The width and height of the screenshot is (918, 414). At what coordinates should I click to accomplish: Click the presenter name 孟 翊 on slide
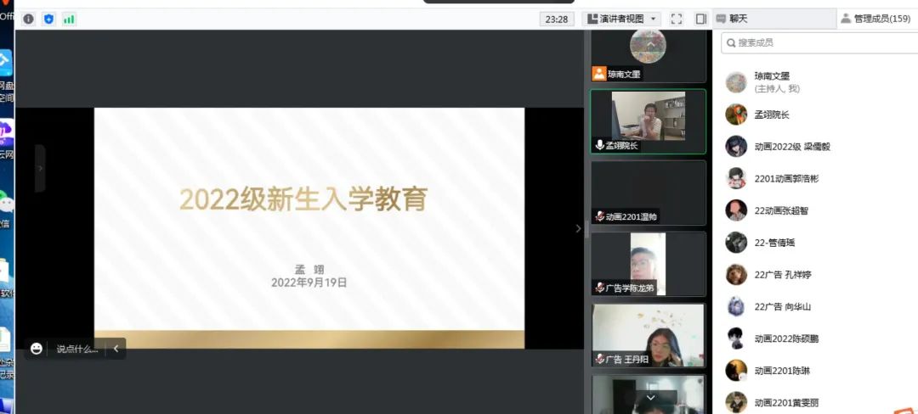coord(309,270)
